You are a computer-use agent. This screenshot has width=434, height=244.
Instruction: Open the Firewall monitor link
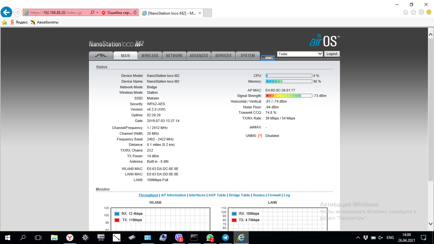point(274,195)
